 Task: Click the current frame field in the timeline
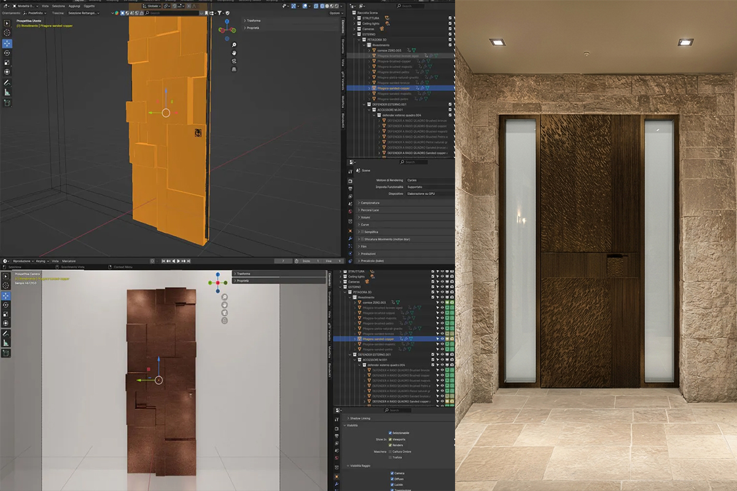tap(282, 260)
